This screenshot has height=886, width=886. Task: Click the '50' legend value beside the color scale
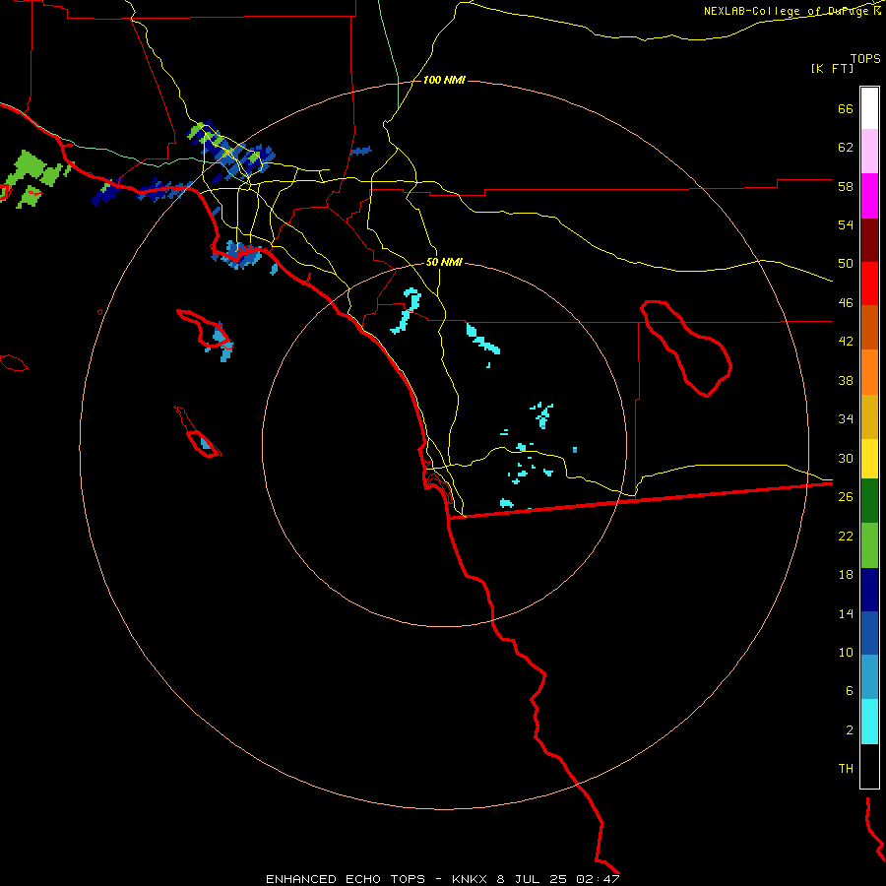click(846, 263)
